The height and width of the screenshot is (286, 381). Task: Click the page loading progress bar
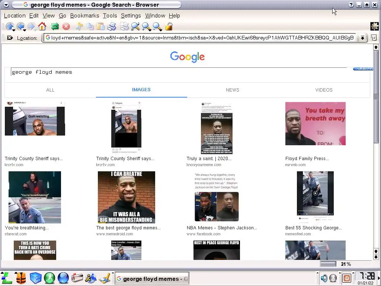click(x=328, y=264)
